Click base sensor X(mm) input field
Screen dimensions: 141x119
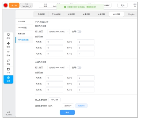point(54,42)
